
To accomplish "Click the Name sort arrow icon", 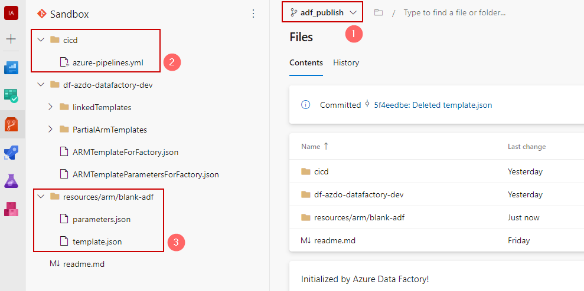I will (326, 147).
